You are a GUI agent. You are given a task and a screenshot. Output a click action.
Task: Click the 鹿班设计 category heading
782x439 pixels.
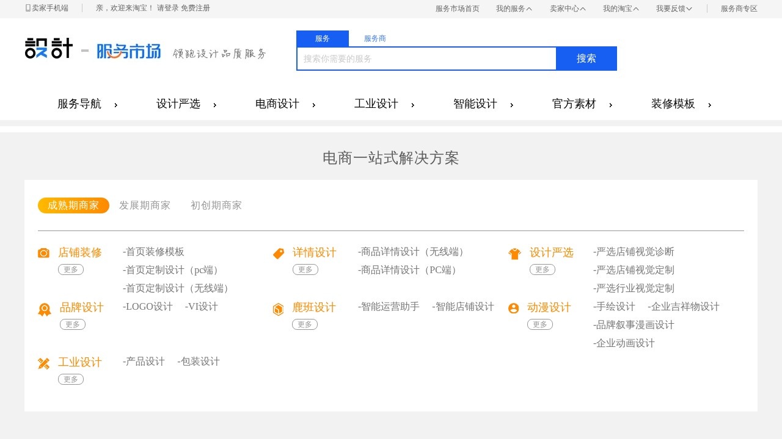314,307
